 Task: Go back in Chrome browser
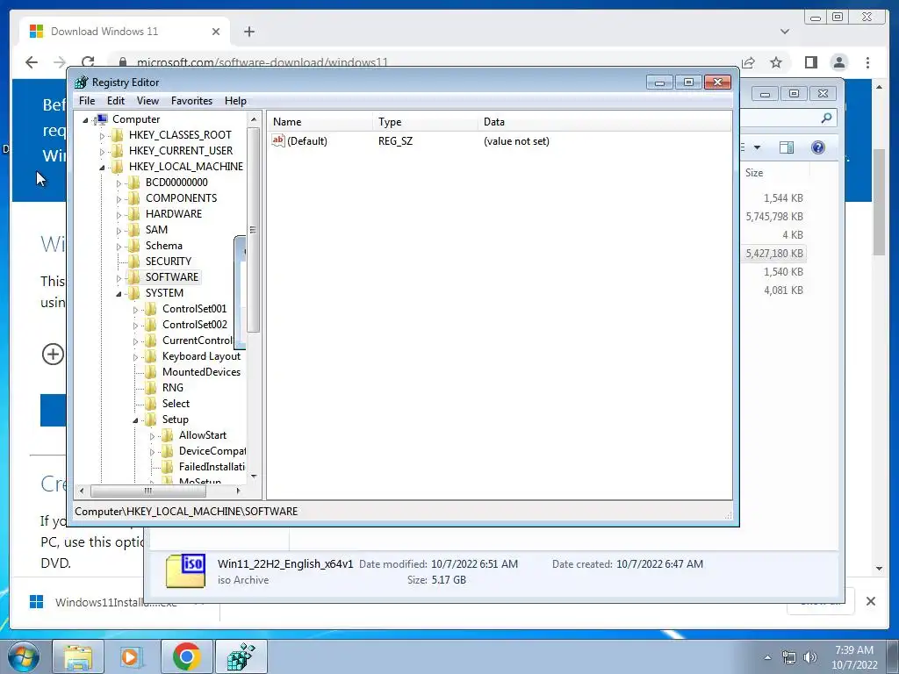(32, 62)
